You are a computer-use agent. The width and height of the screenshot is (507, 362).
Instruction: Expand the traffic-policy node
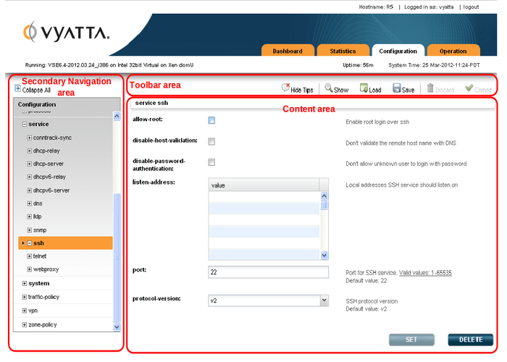(x=24, y=297)
